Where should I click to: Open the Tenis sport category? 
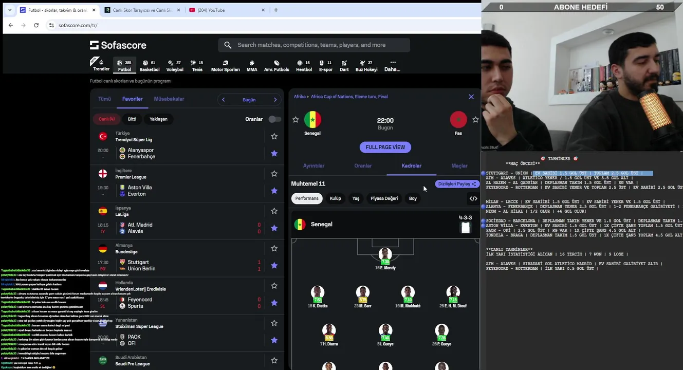click(197, 66)
